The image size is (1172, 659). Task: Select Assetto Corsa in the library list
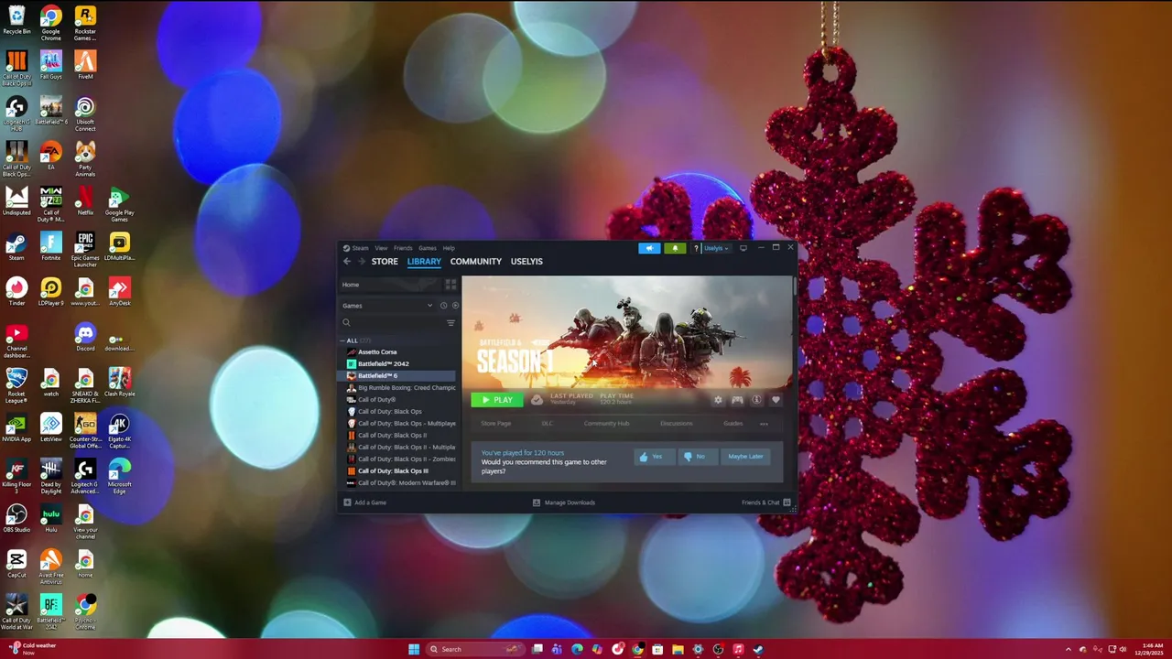point(398,352)
